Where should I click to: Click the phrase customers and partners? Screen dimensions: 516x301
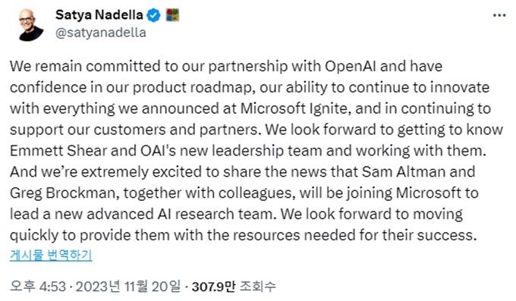(x=176, y=130)
